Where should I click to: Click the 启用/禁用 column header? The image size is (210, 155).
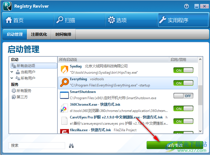(x=183, y=60)
